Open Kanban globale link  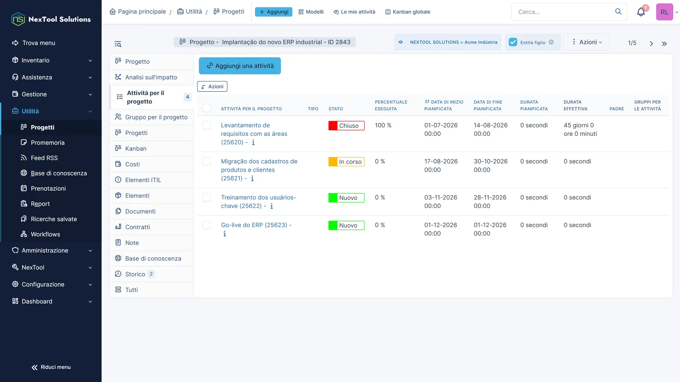click(x=408, y=12)
